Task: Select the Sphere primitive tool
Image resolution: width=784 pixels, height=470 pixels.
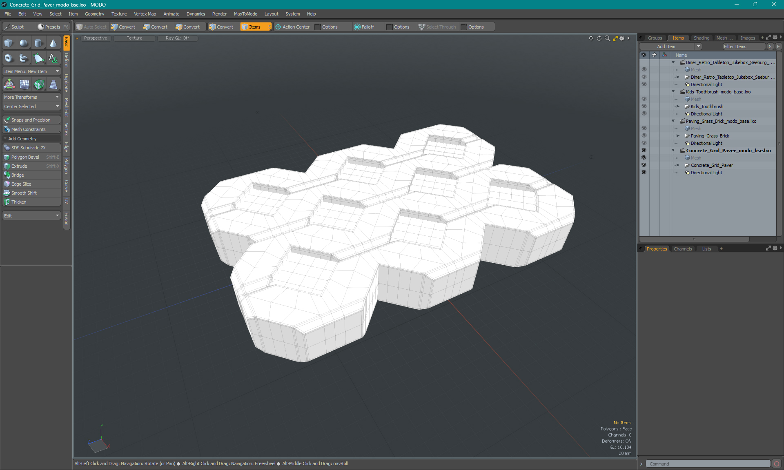Action: coord(24,43)
